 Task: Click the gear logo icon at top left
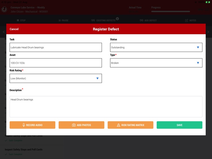point(4,9)
